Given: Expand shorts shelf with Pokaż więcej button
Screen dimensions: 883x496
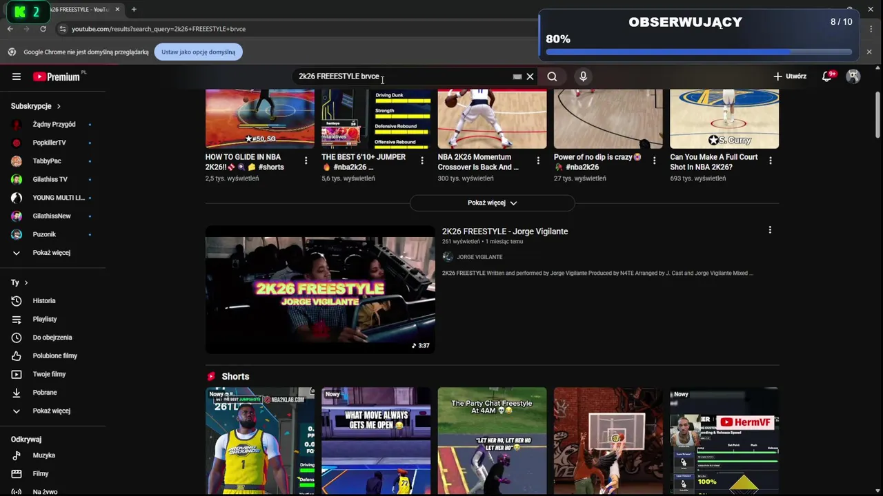Looking at the screenshot, I should click(492, 203).
